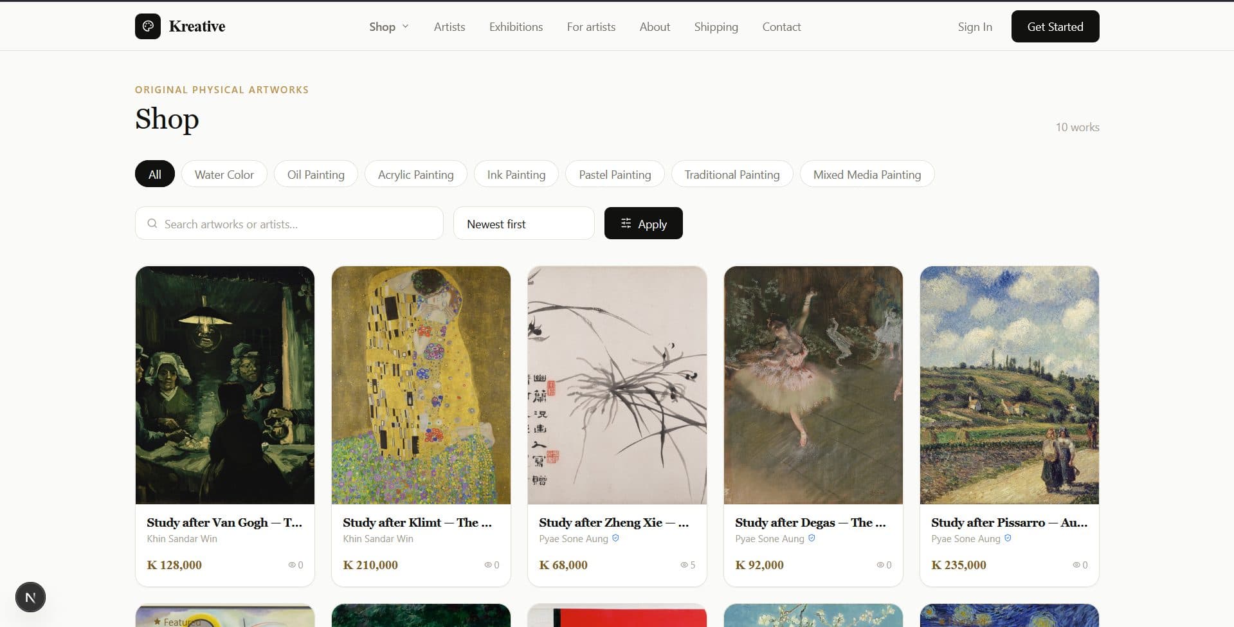Image resolution: width=1234 pixels, height=627 pixels.
Task: Open Study after Pissarro artwork thumbnail
Action: click(1010, 385)
